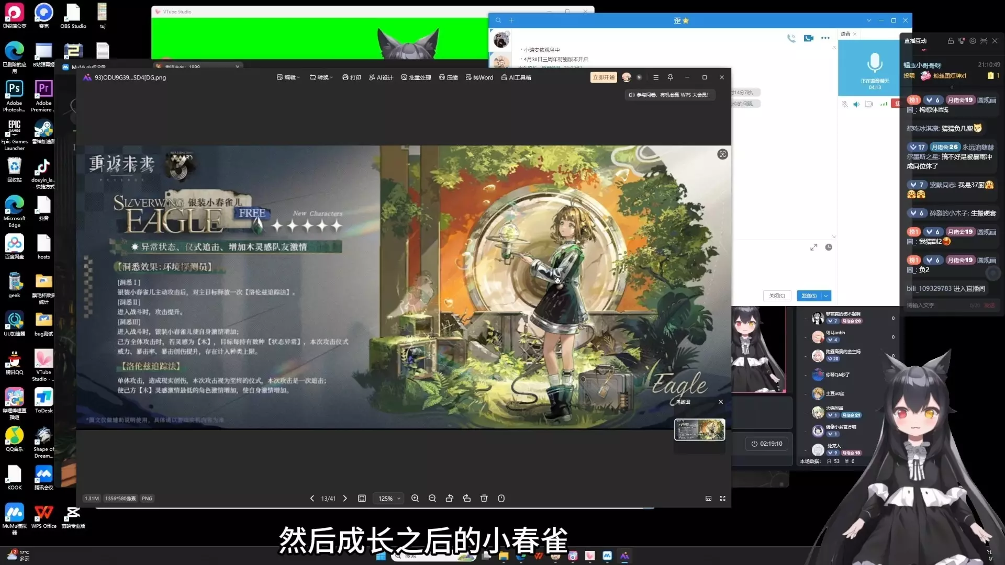This screenshot has width=1005, height=565.
Task: Toggle speaker volume in voice call
Action: click(856, 104)
